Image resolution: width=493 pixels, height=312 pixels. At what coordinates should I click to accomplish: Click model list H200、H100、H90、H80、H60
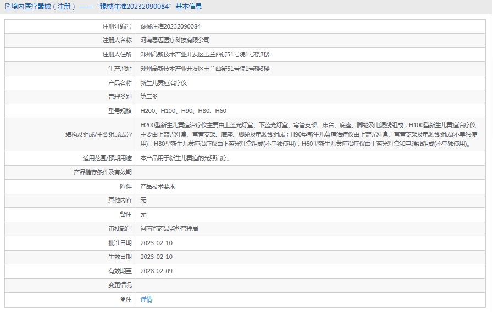(184, 111)
